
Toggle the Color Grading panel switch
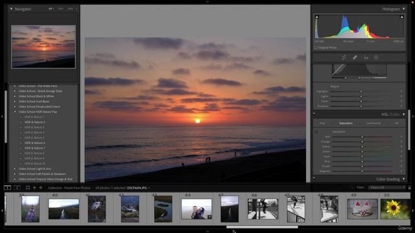pos(314,179)
